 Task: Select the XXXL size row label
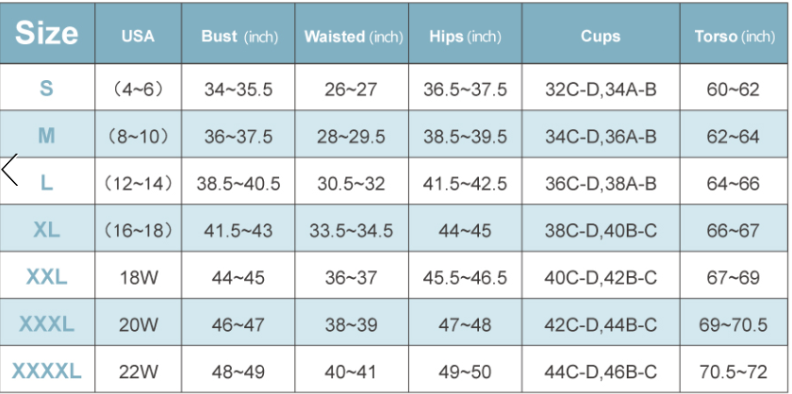coord(47,324)
